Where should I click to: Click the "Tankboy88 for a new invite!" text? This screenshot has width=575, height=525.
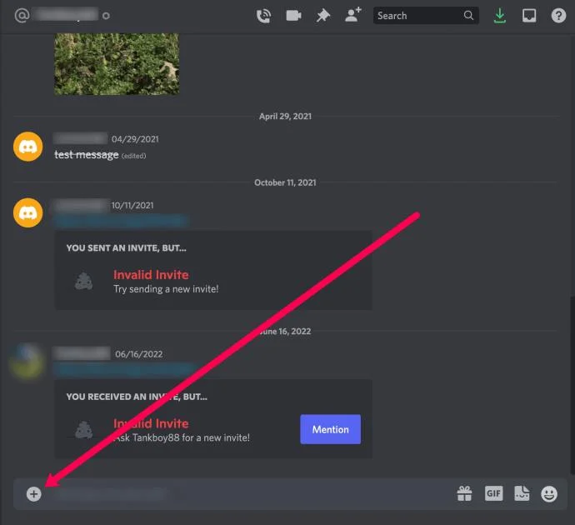click(x=191, y=437)
